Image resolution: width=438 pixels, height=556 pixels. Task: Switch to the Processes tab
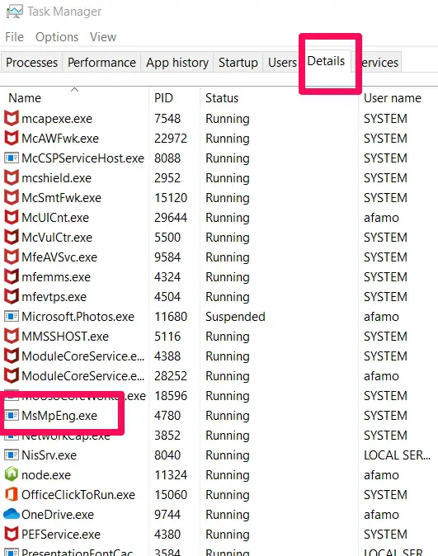(31, 63)
